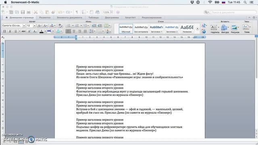Open the Change Case button

(x=52, y=26)
